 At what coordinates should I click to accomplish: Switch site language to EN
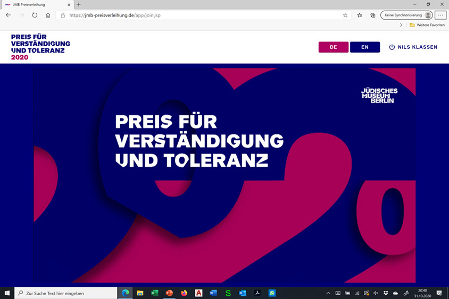(x=365, y=47)
